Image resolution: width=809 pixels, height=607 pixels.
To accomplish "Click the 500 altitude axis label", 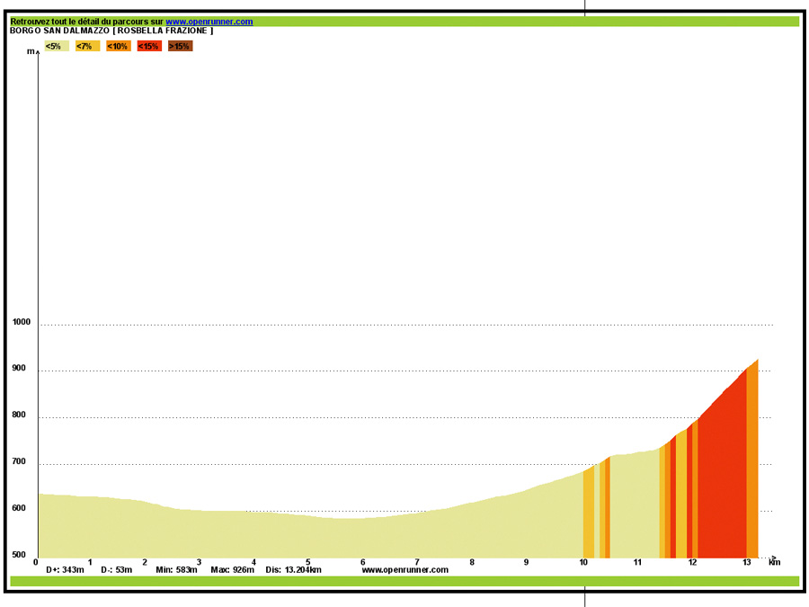I will [x=19, y=555].
